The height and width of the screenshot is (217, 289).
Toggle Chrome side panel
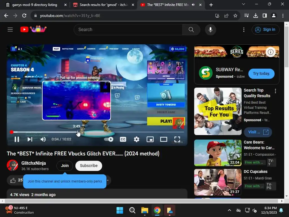pos(265,16)
